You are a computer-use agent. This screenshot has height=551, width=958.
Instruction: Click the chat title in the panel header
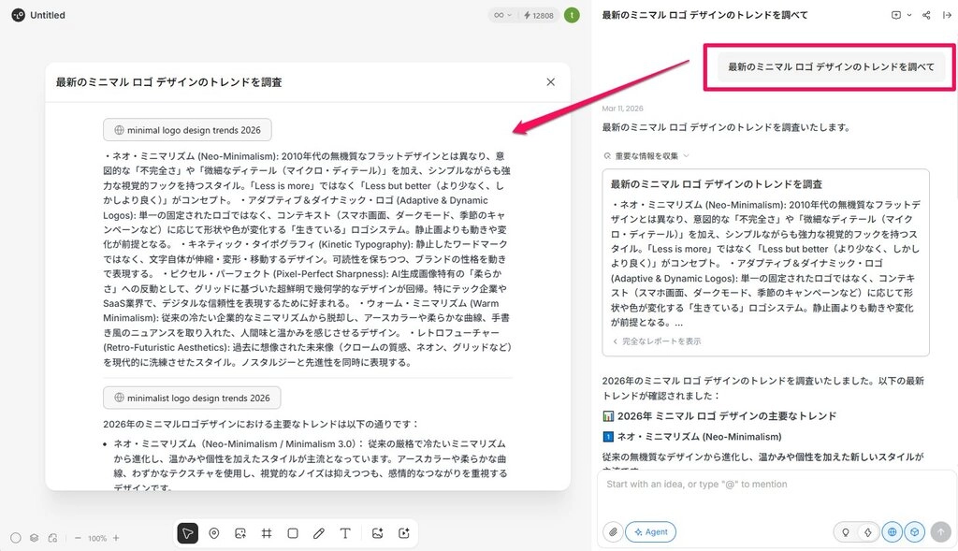(704, 15)
